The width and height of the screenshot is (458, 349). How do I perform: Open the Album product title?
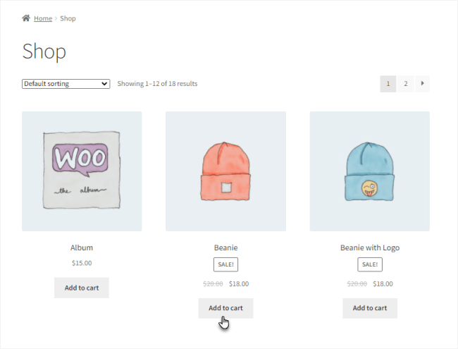pyautogui.click(x=82, y=247)
